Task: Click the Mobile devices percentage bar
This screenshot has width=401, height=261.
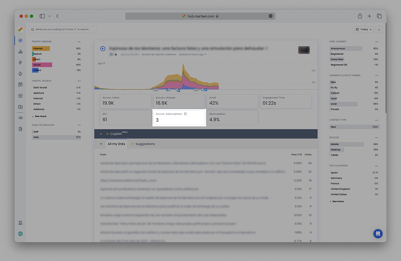Action: click(346, 144)
